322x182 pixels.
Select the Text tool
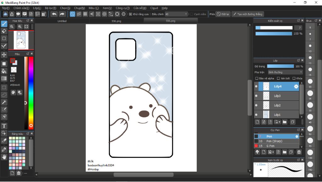[x=4, y=126]
